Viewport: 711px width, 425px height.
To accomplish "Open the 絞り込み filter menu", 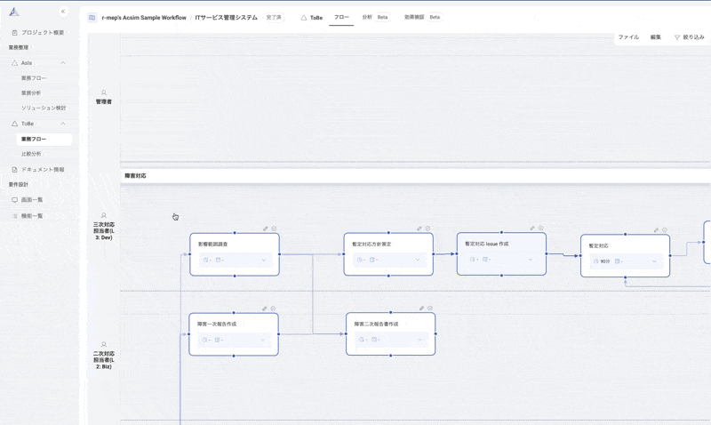I will click(690, 37).
